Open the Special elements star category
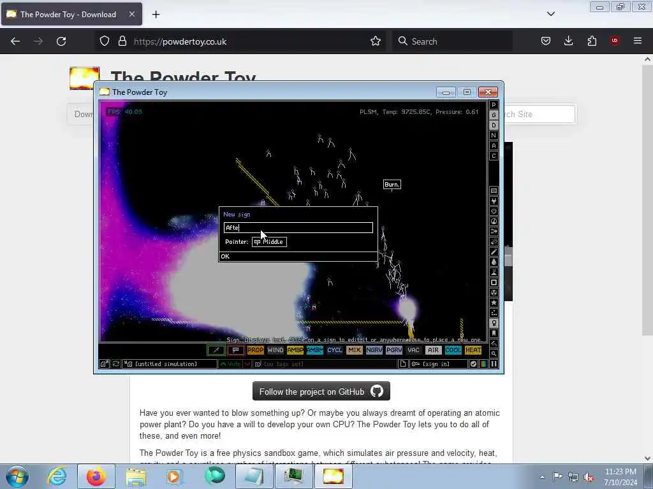The height and width of the screenshot is (489, 653). tap(494, 302)
